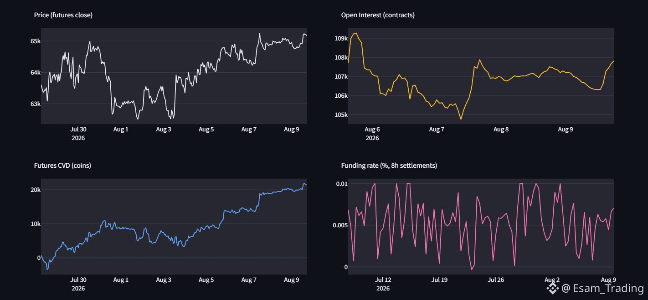Select the 0.005 label on Funding rate axis
Image resolution: width=648 pixels, height=300 pixels.
tap(340, 225)
